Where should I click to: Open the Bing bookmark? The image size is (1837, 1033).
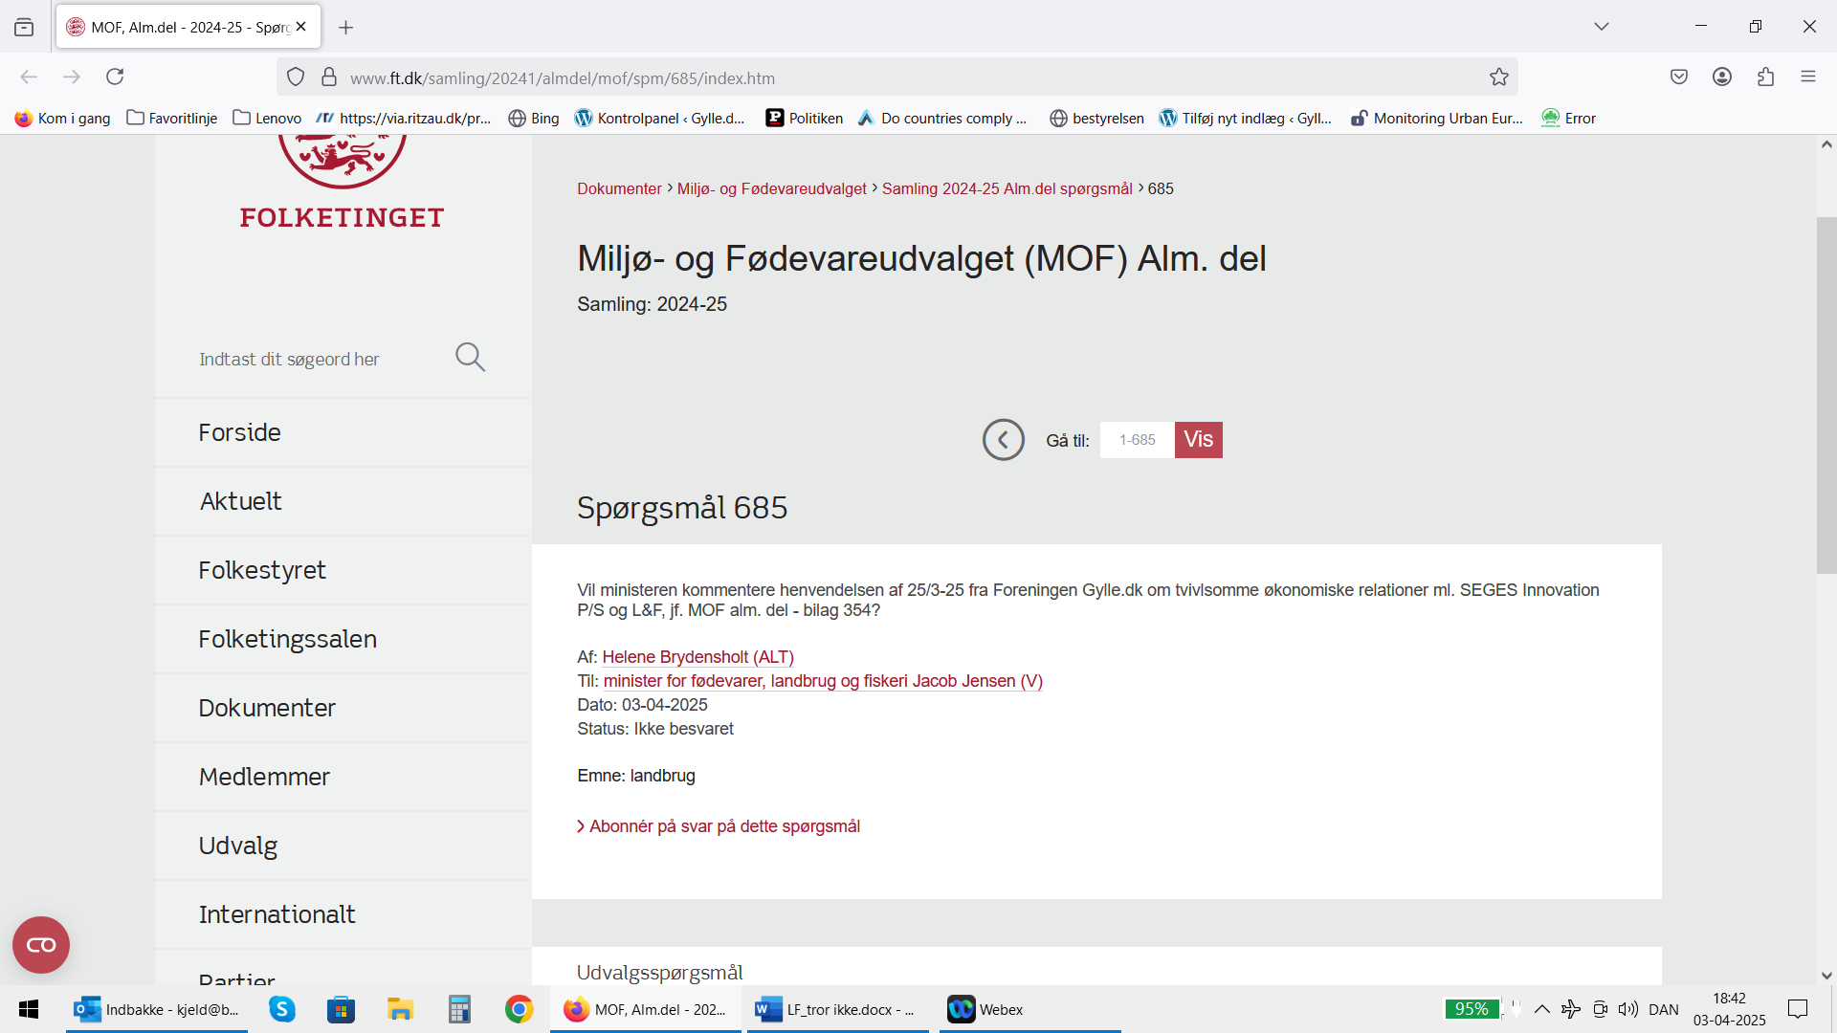(x=534, y=118)
